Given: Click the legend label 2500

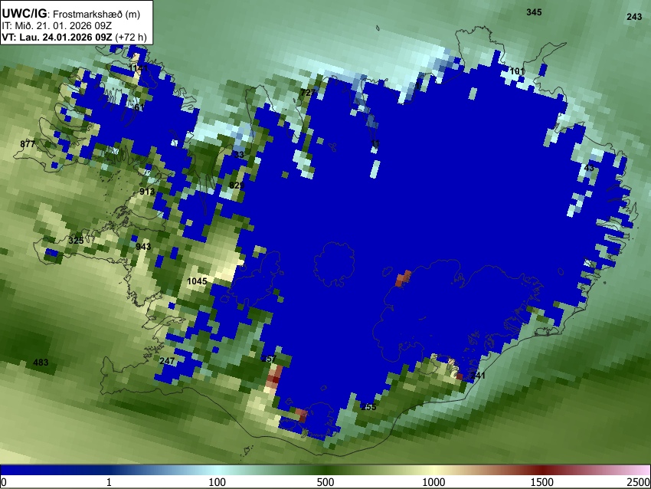Looking at the screenshot, I should point(639,482).
